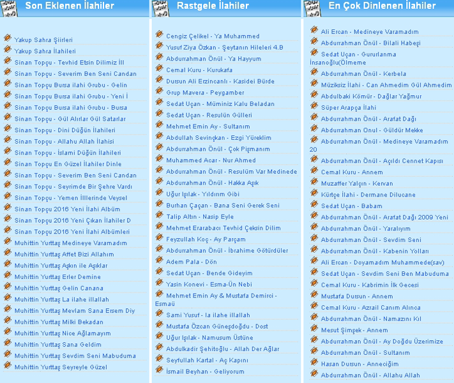Open Muhittin Yurttaş Affet Bizi Allahım
The height and width of the screenshot is (383, 454).
[64, 255]
